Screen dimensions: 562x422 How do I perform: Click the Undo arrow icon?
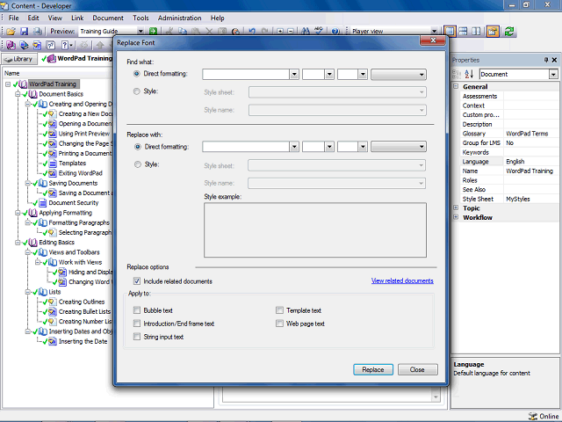[252, 32]
